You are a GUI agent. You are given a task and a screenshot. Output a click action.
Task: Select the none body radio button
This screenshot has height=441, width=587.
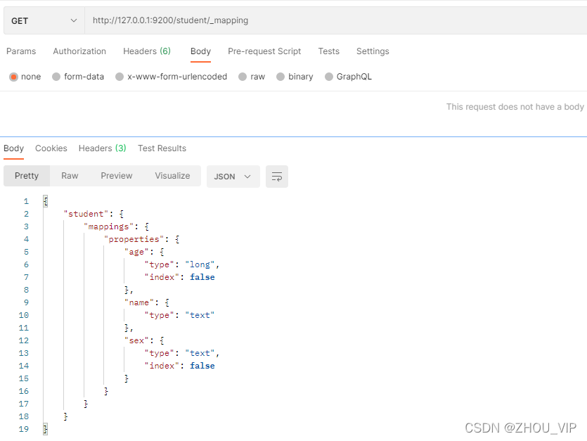tap(13, 77)
